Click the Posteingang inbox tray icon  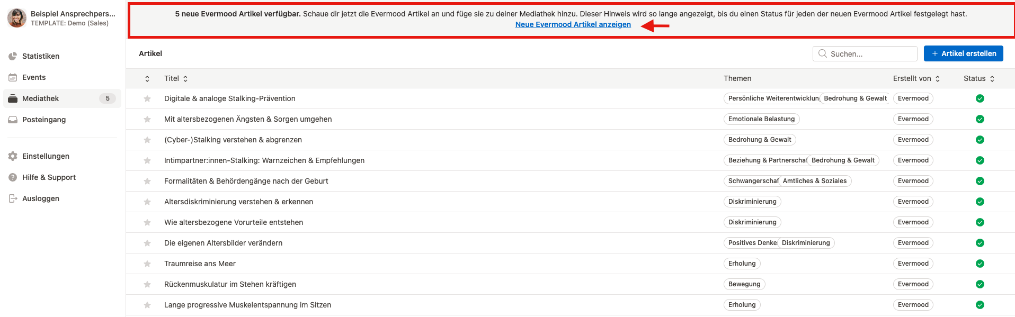[13, 120]
